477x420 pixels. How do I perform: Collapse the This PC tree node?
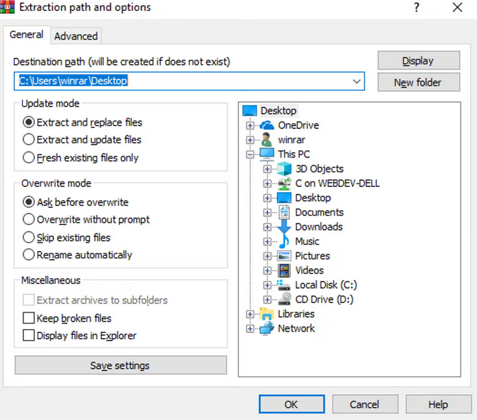click(250, 155)
